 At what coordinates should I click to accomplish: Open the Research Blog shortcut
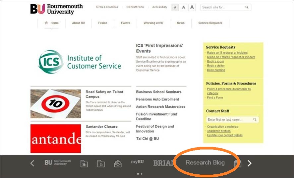[205, 162]
